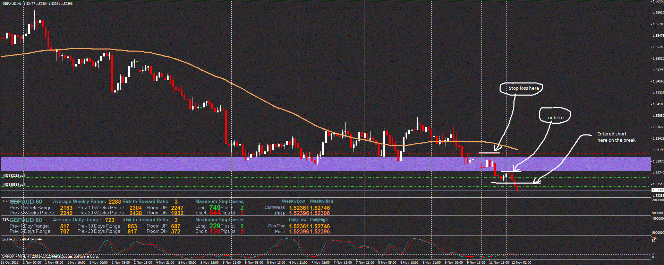The width and height of the screenshot is (664, 265).
Task: Click the Average Weekly Range value 2283
Action: [115, 202]
